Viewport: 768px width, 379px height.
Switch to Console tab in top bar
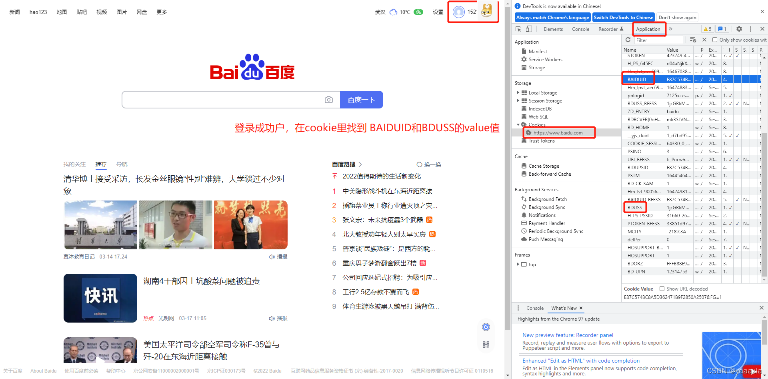coord(580,29)
